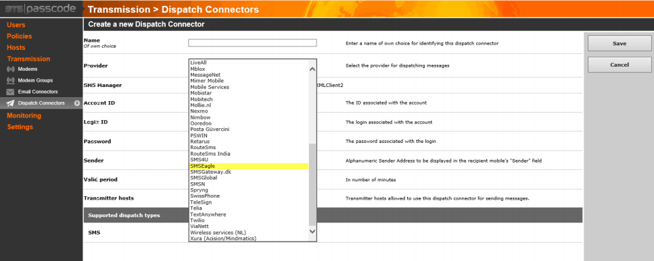The width and height of the screenshot is (654, 261).
Task: Open the Modems icon in sidebar
Action: pyautogui.click(x=10, y=69)
